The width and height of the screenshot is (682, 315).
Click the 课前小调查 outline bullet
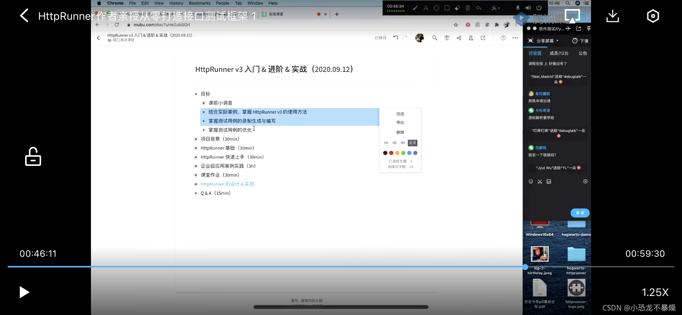click(204, 103)
